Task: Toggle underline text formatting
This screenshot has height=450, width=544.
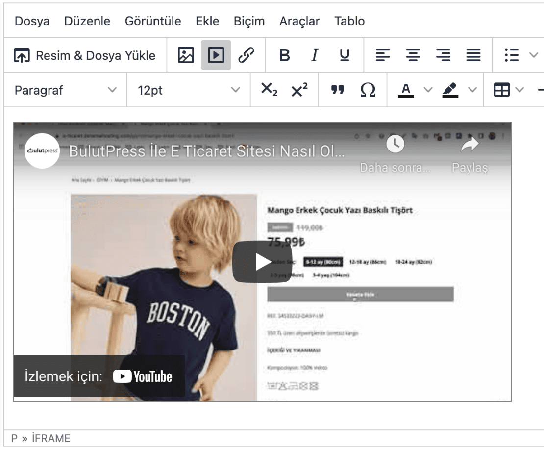Action: tap(344, 55)
